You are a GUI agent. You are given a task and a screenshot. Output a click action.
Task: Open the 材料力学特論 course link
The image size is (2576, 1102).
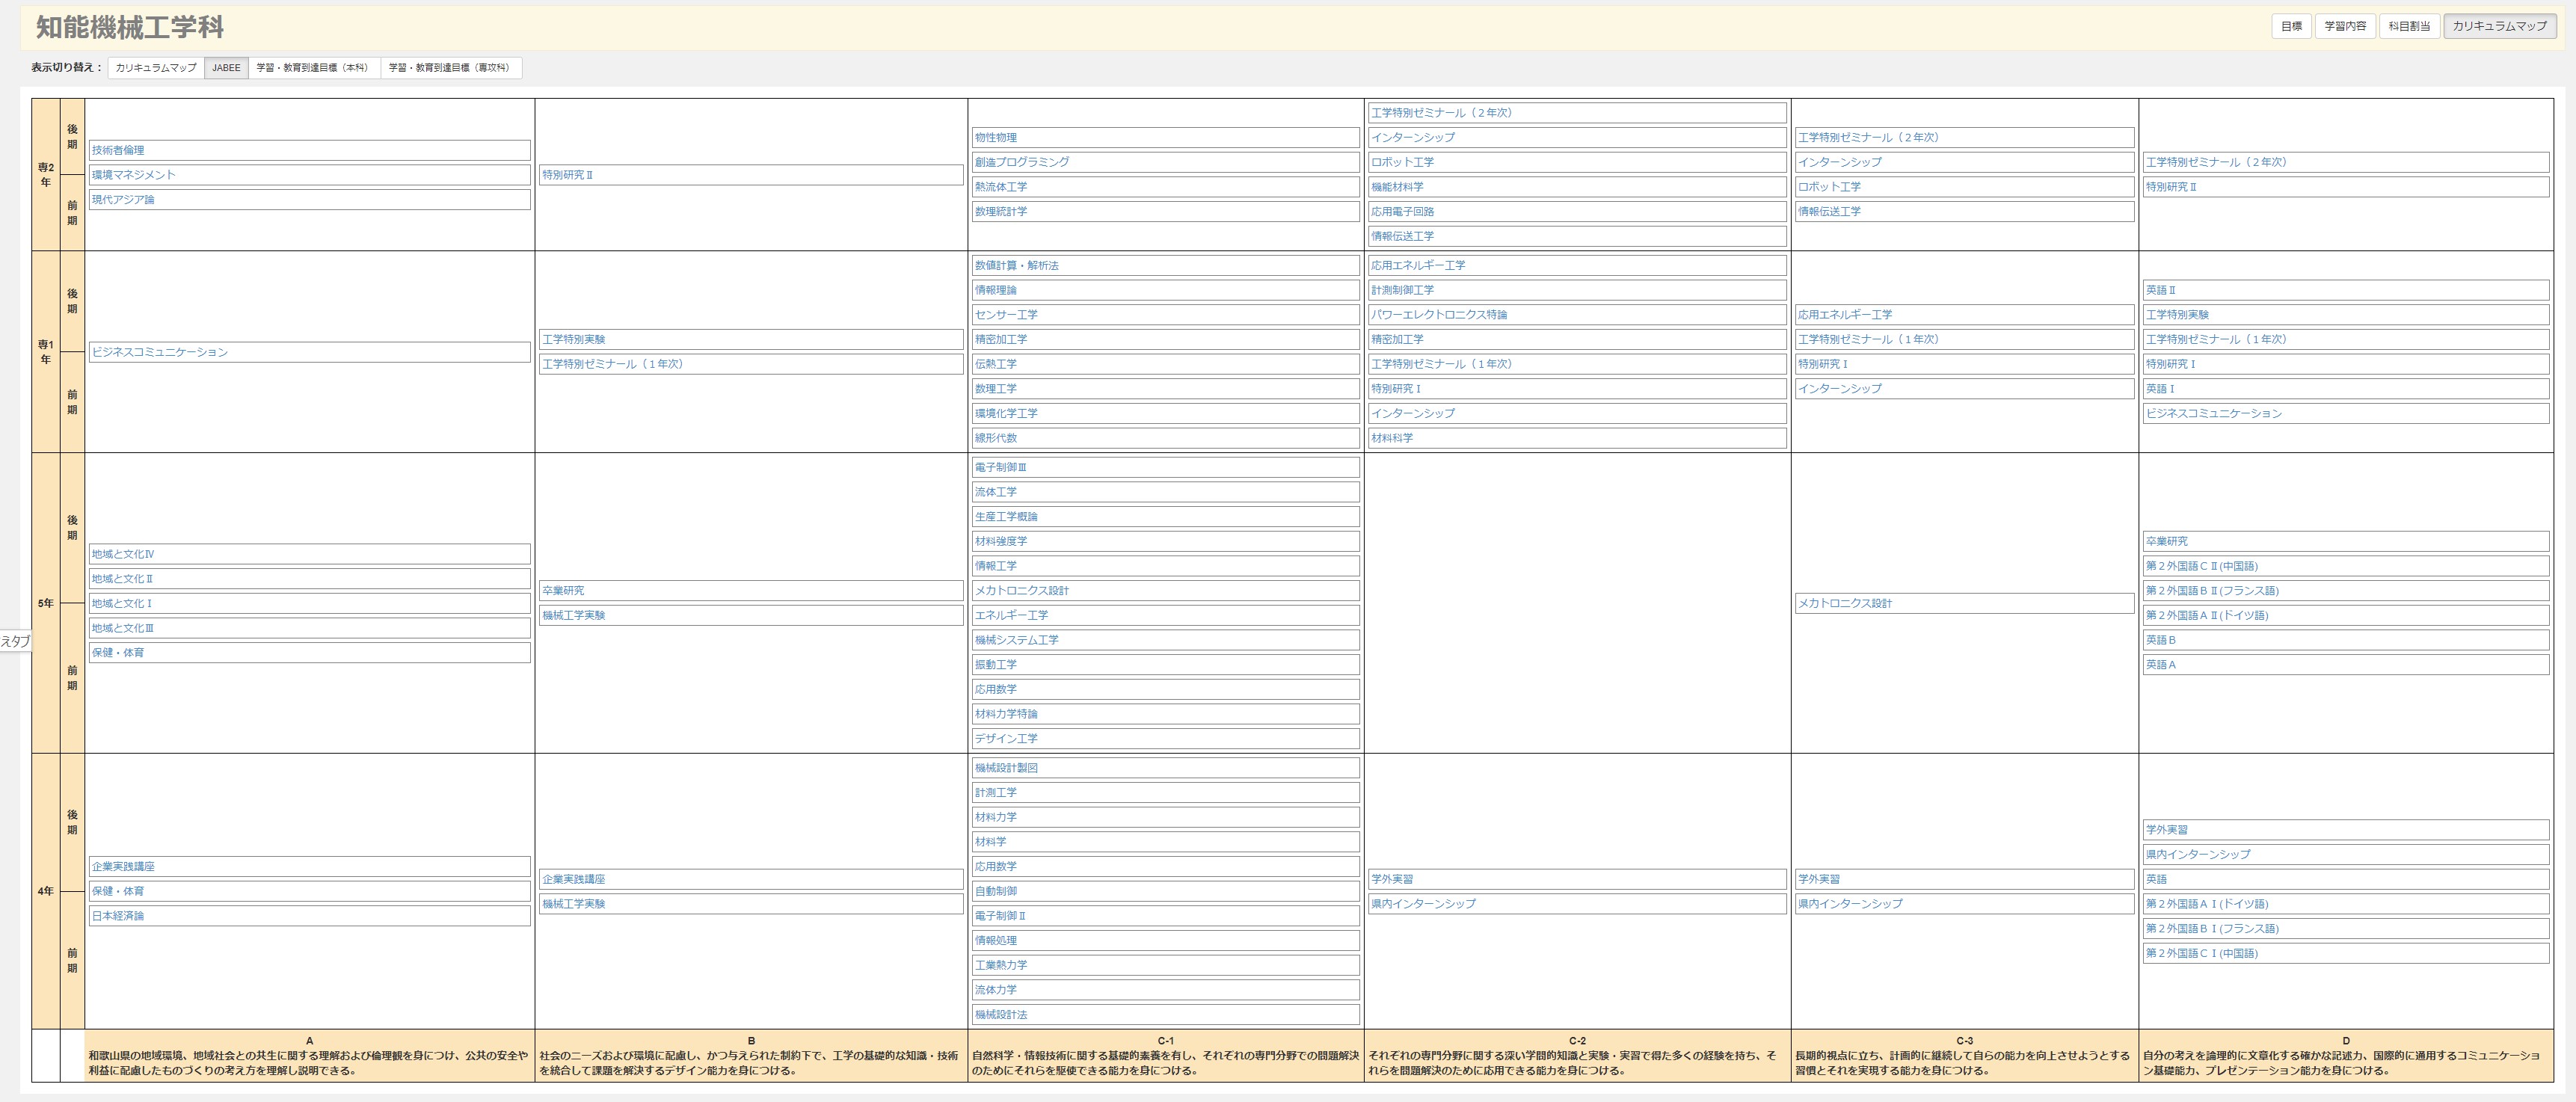[x=1006, y=714]
